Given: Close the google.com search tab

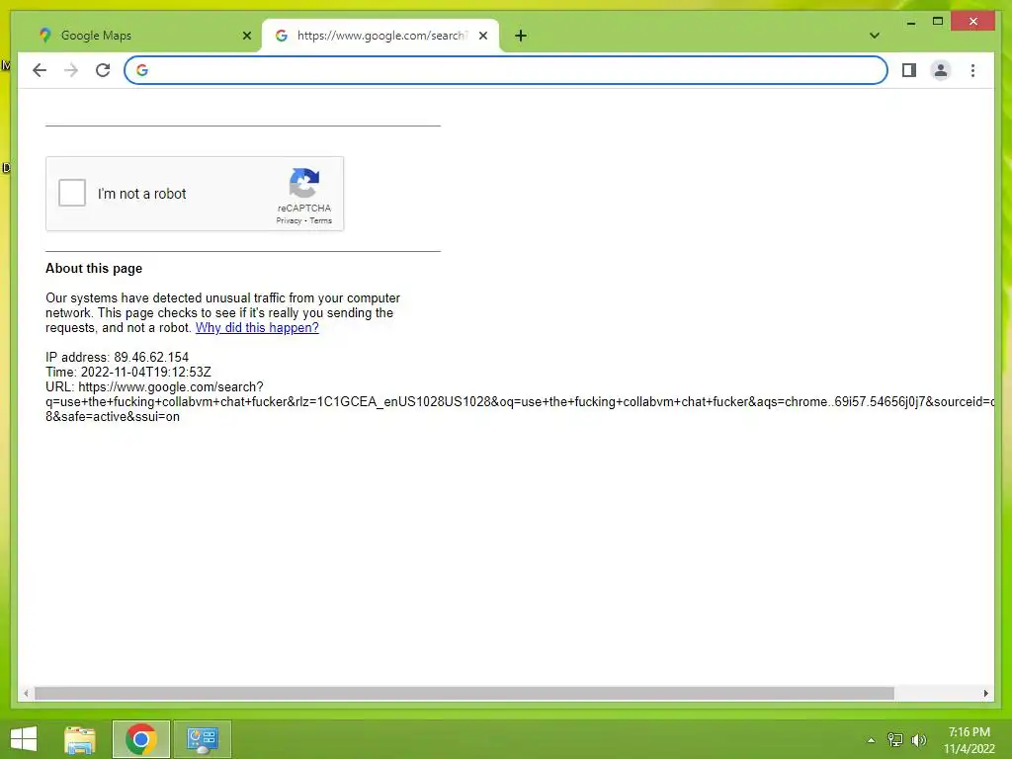Looking at the screenshot, I should (x=482, y=36).
